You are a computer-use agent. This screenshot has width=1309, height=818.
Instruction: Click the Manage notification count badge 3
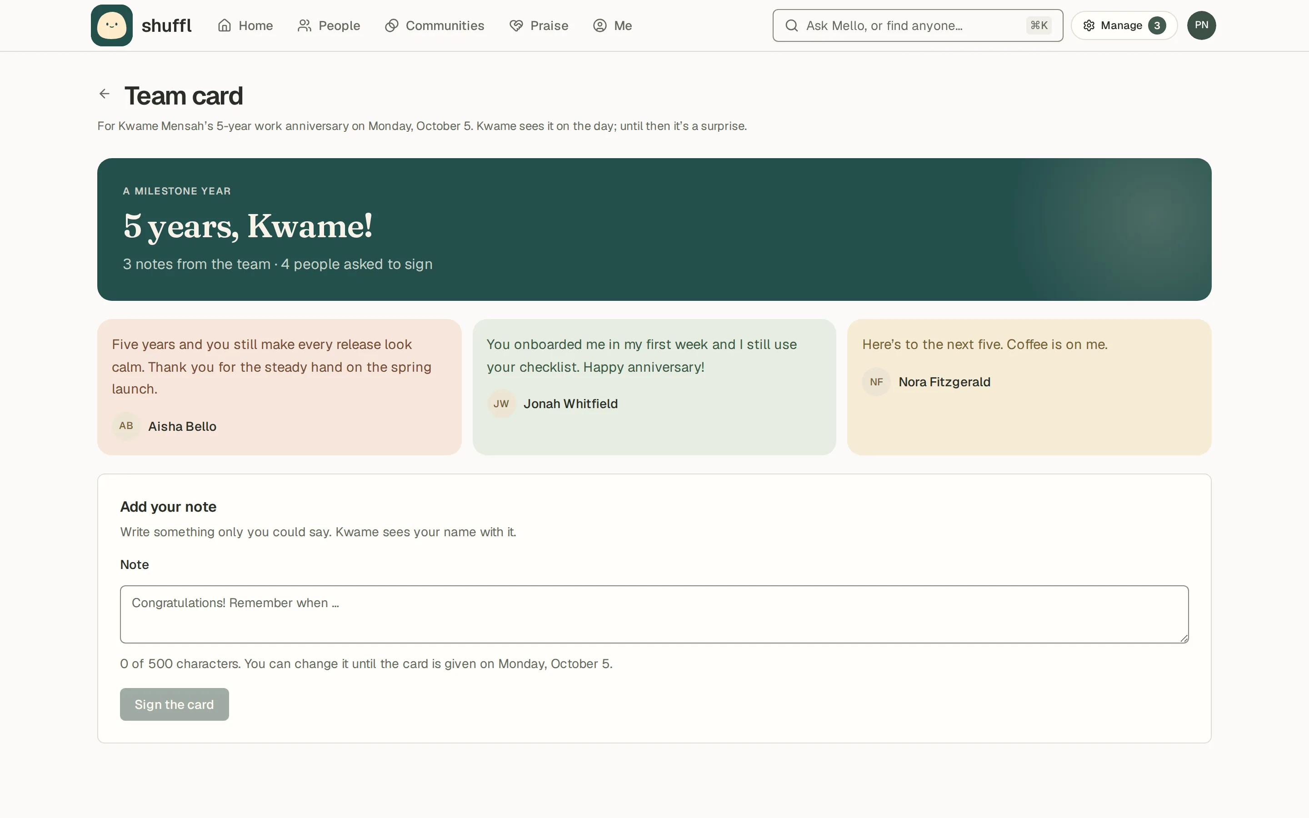pyautogui.click(x=1157, y=25)
